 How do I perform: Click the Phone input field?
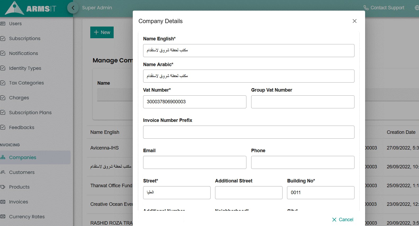click(303, 162)
